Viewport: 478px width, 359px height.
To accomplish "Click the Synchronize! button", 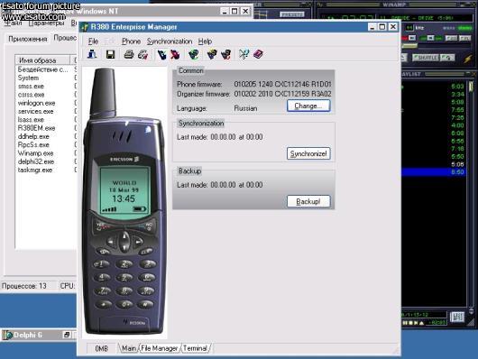I will tap(308, 153).
